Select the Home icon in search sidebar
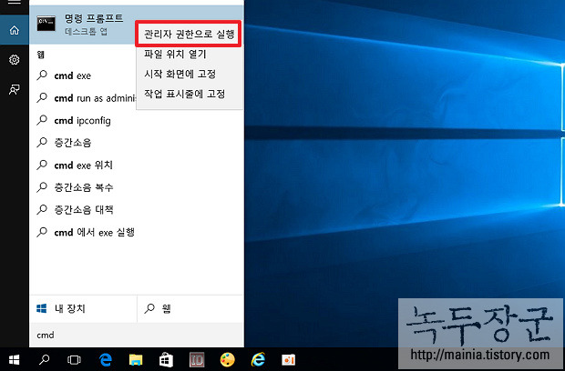The width and height of the screenshot is (565, 371). pos(15,30)
